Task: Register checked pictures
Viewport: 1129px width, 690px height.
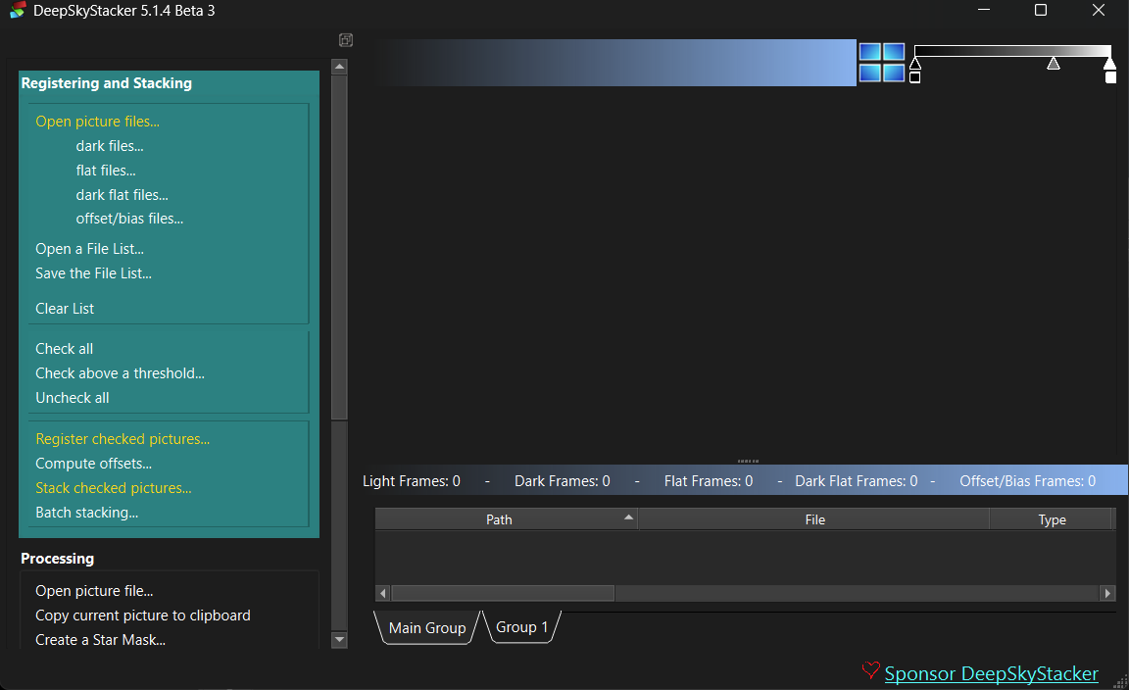Action: tap(123, 439)
